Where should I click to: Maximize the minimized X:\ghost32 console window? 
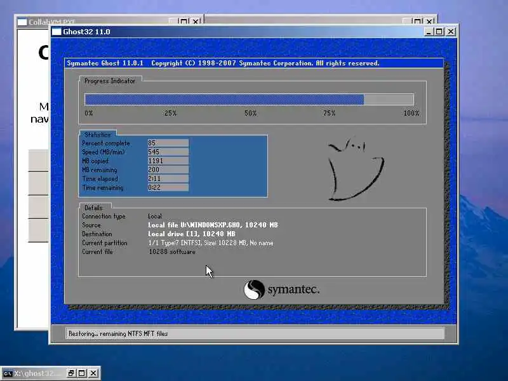(82, 373)
